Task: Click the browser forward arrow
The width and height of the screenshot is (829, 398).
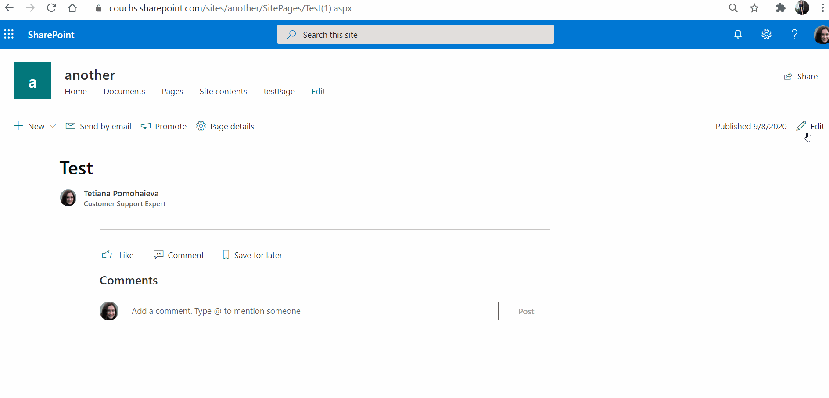Action: (x=30, y=8)
